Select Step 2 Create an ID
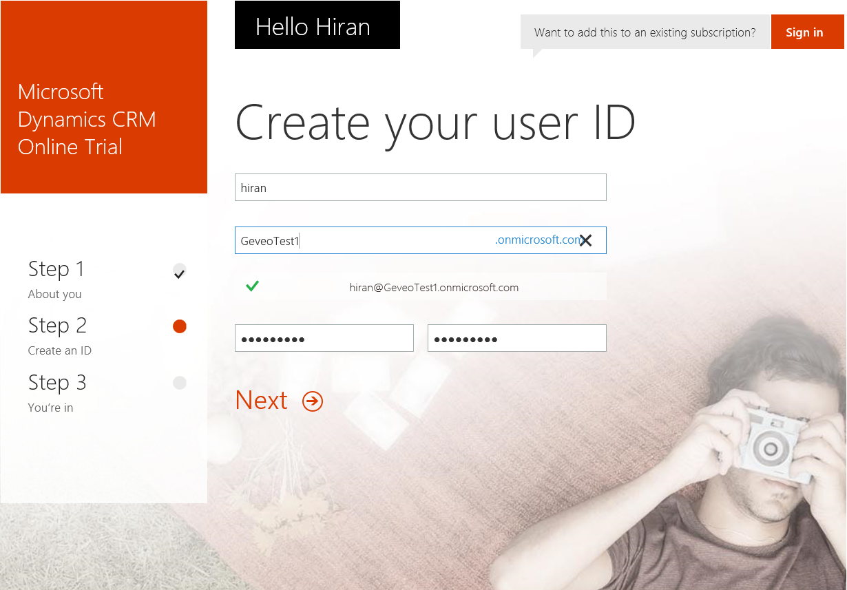Image resolution: width=847 pixels, height=590 pixels. point(60,336)
